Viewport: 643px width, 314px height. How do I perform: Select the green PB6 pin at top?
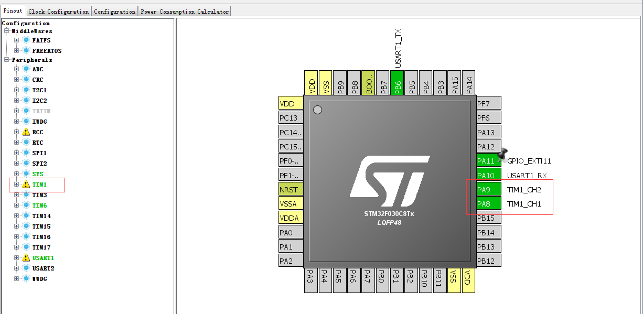(397, 84)
